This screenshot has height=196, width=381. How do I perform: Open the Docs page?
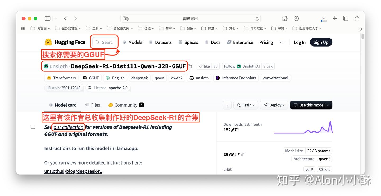(212, 42)
